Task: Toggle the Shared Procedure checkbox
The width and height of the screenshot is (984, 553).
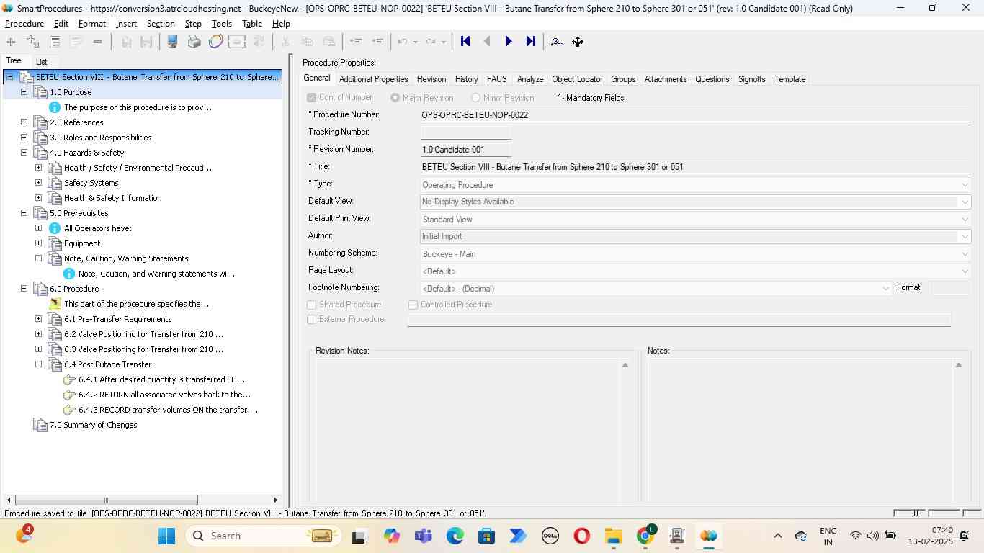Action: click(x=312, y=305)
